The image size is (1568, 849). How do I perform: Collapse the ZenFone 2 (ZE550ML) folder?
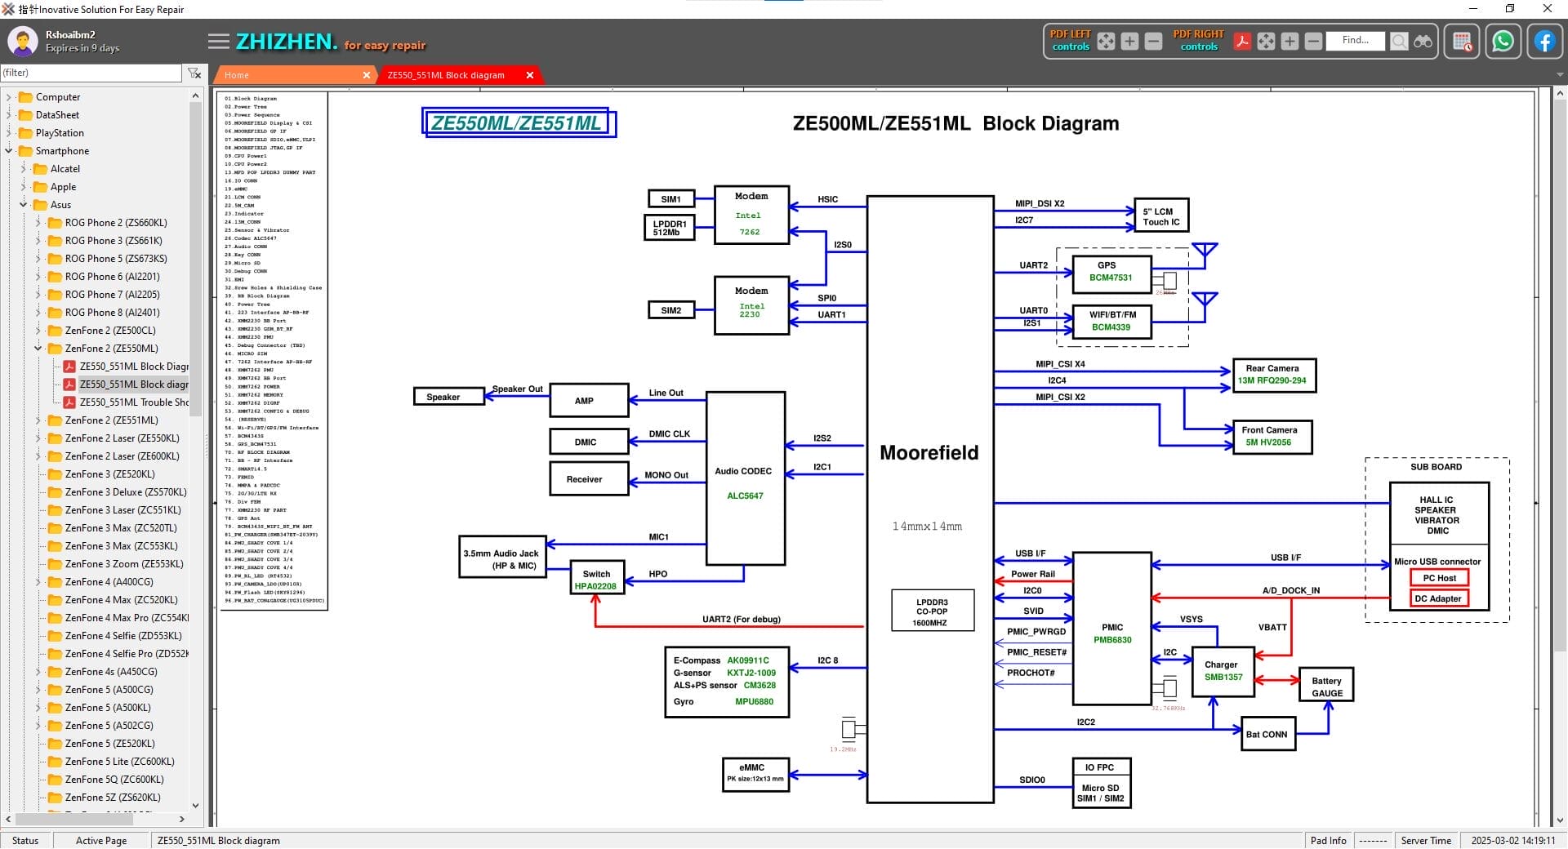tap(38, 348)
